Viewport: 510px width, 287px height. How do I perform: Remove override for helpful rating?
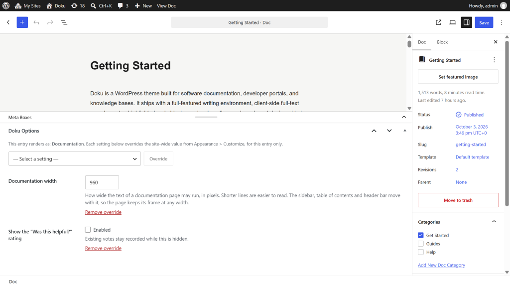(103, 248)
